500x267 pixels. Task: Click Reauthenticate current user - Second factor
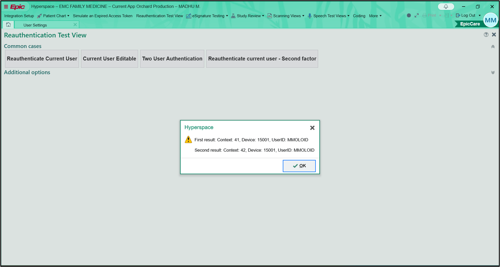pos(262,59)
